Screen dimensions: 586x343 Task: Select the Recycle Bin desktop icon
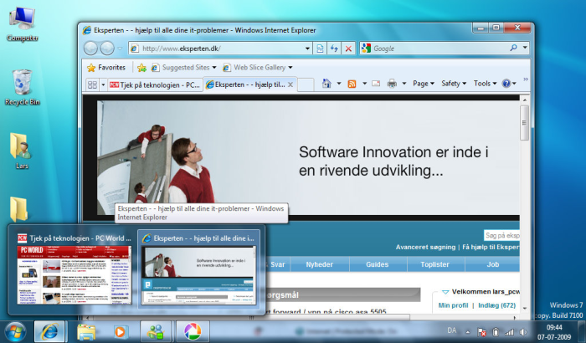(22, 88)
